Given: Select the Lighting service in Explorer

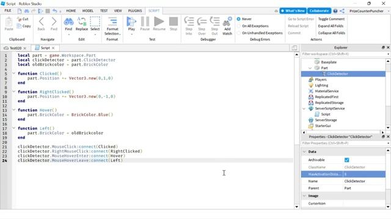Looking at the screenshot, I should pos(321,85).
